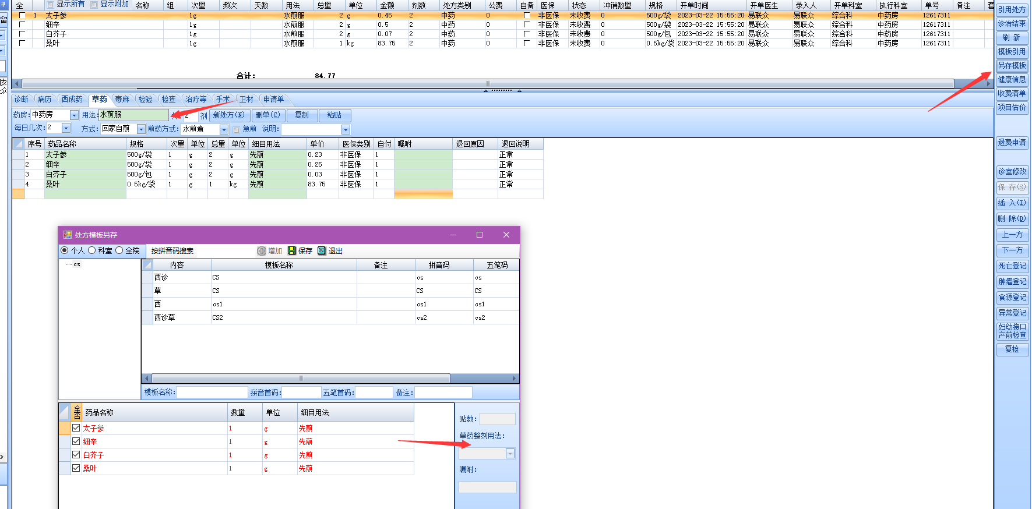Switch to the 申请单 tab
This screenshot has width=1032, height=509.
click(274, 100)
